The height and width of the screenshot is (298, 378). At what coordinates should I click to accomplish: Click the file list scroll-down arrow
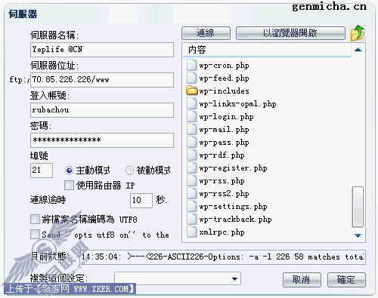click(x=358, y=235)
